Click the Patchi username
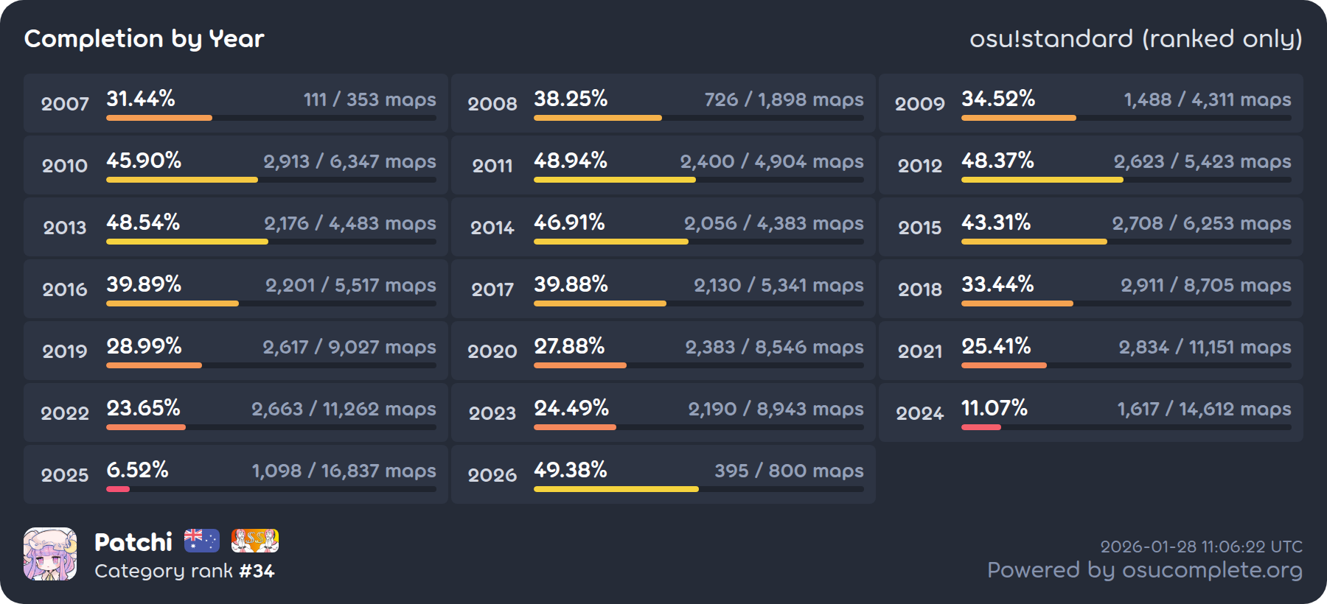 tap(133, 542)
